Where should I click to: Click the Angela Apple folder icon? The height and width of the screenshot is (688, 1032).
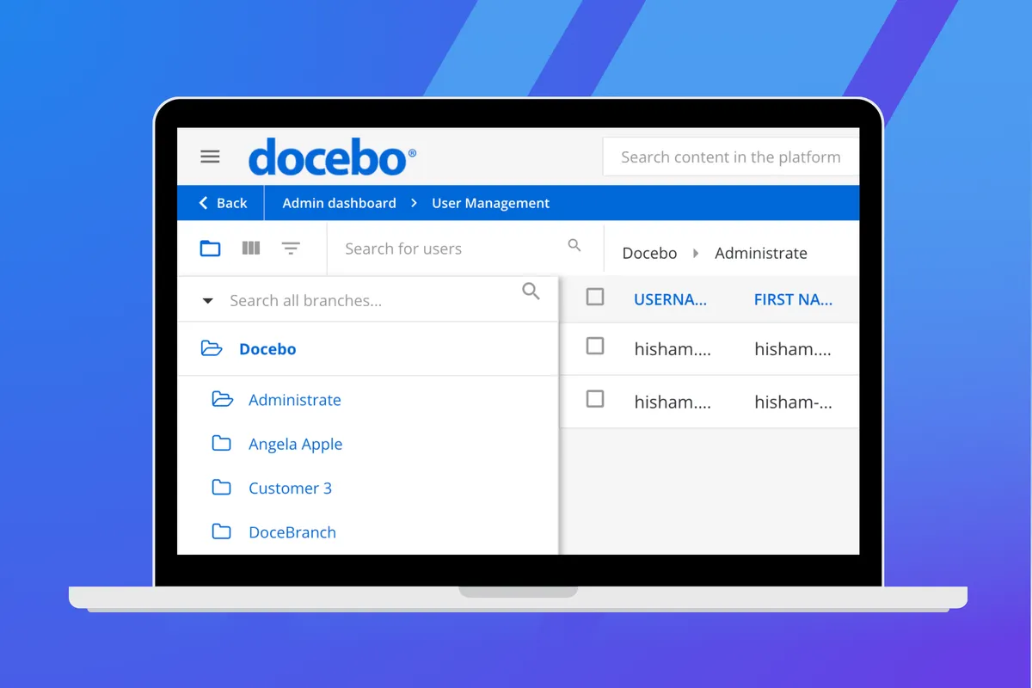(221, 444)
